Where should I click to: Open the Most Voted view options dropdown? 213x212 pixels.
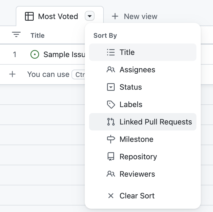click(90, 16)
